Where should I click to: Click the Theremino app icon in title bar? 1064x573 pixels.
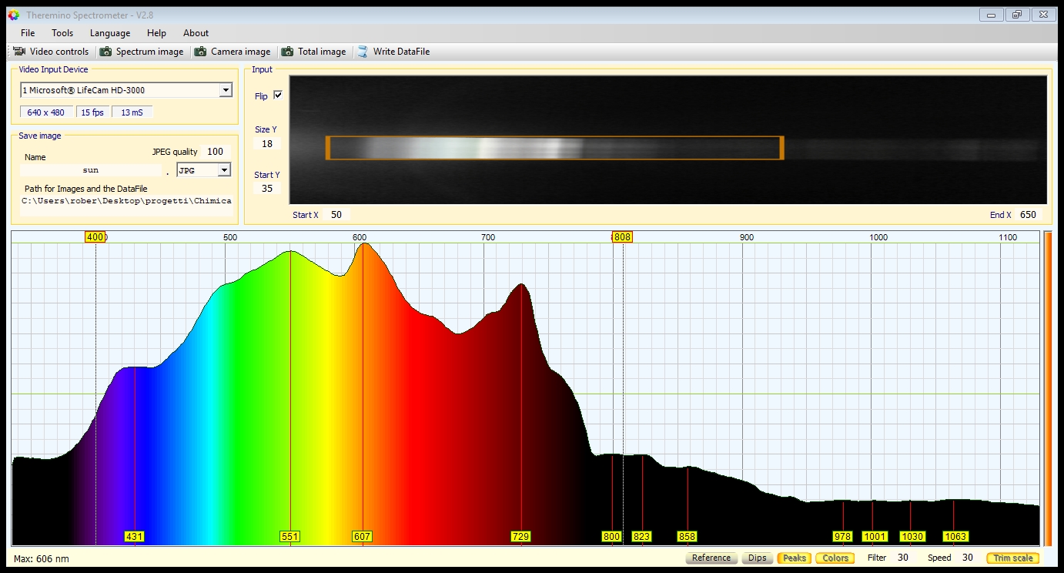click(x=13, y=15)
